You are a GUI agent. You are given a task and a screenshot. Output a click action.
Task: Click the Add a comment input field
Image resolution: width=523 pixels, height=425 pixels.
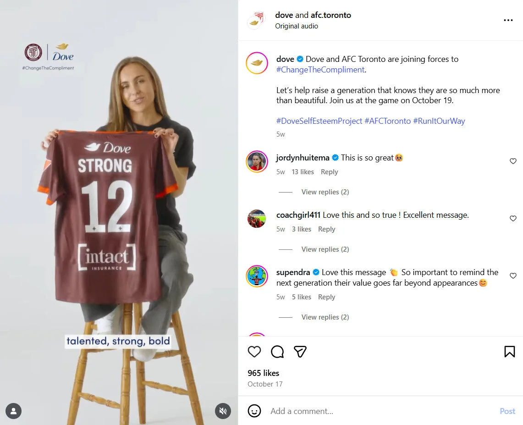click(321, 411)
